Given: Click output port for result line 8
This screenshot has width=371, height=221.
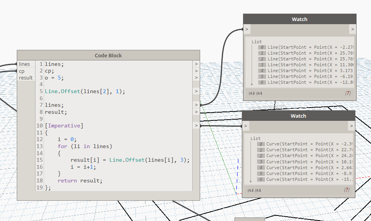Looking at the screenshot, I should (x=196, y=112).
